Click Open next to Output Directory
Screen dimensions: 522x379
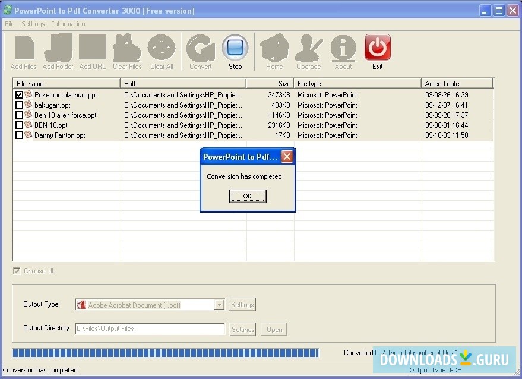(274, 329)
